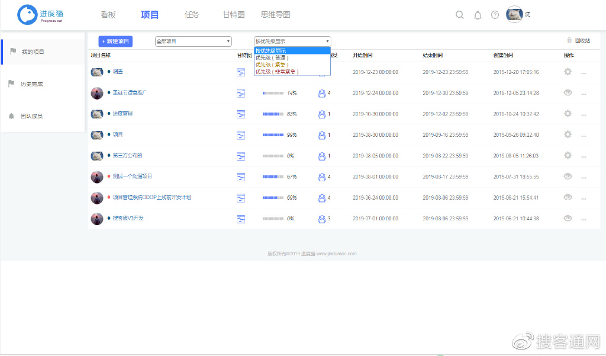
Task: Click the 开始时间 column header
Action: (363, 55)
